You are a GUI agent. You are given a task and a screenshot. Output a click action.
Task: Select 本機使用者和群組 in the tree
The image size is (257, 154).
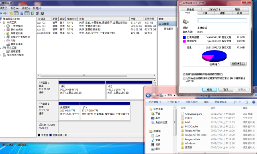tap(20, 37)
